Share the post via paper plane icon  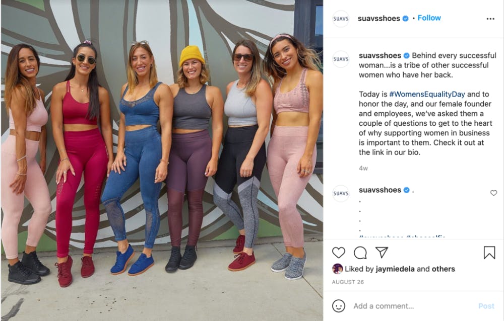[x=382, y=253]
